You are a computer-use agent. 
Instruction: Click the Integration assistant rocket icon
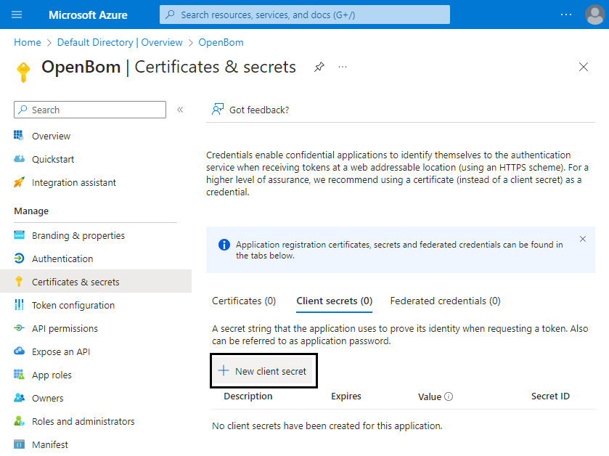[x=19, y=182]
